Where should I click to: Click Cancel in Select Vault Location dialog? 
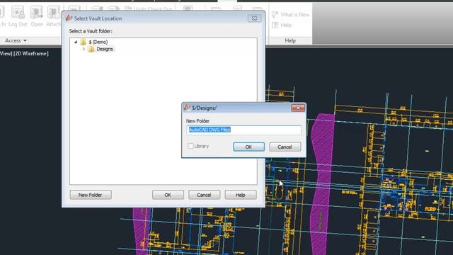(x=204, y=195)
